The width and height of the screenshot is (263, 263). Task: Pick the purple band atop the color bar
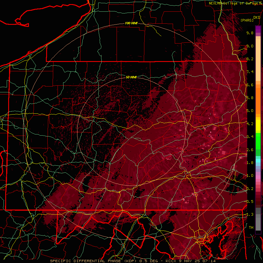258,29
